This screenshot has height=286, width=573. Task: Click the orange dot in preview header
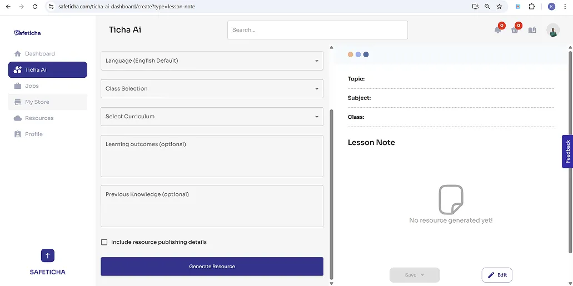[351, 54]
